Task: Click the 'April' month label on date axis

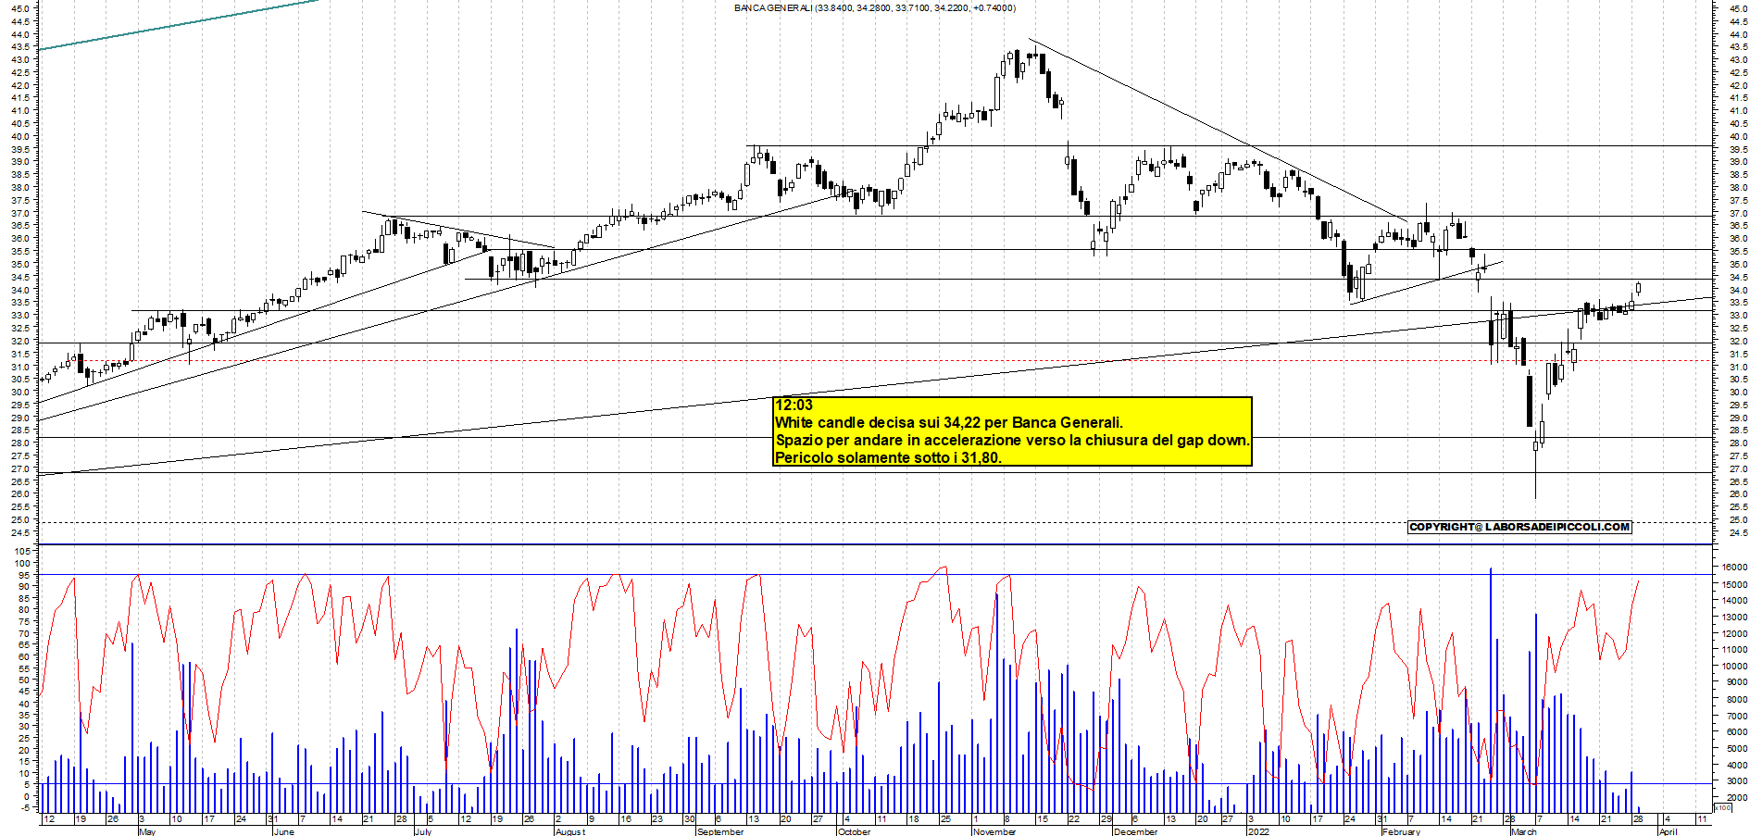Action: coord(1668,831)
